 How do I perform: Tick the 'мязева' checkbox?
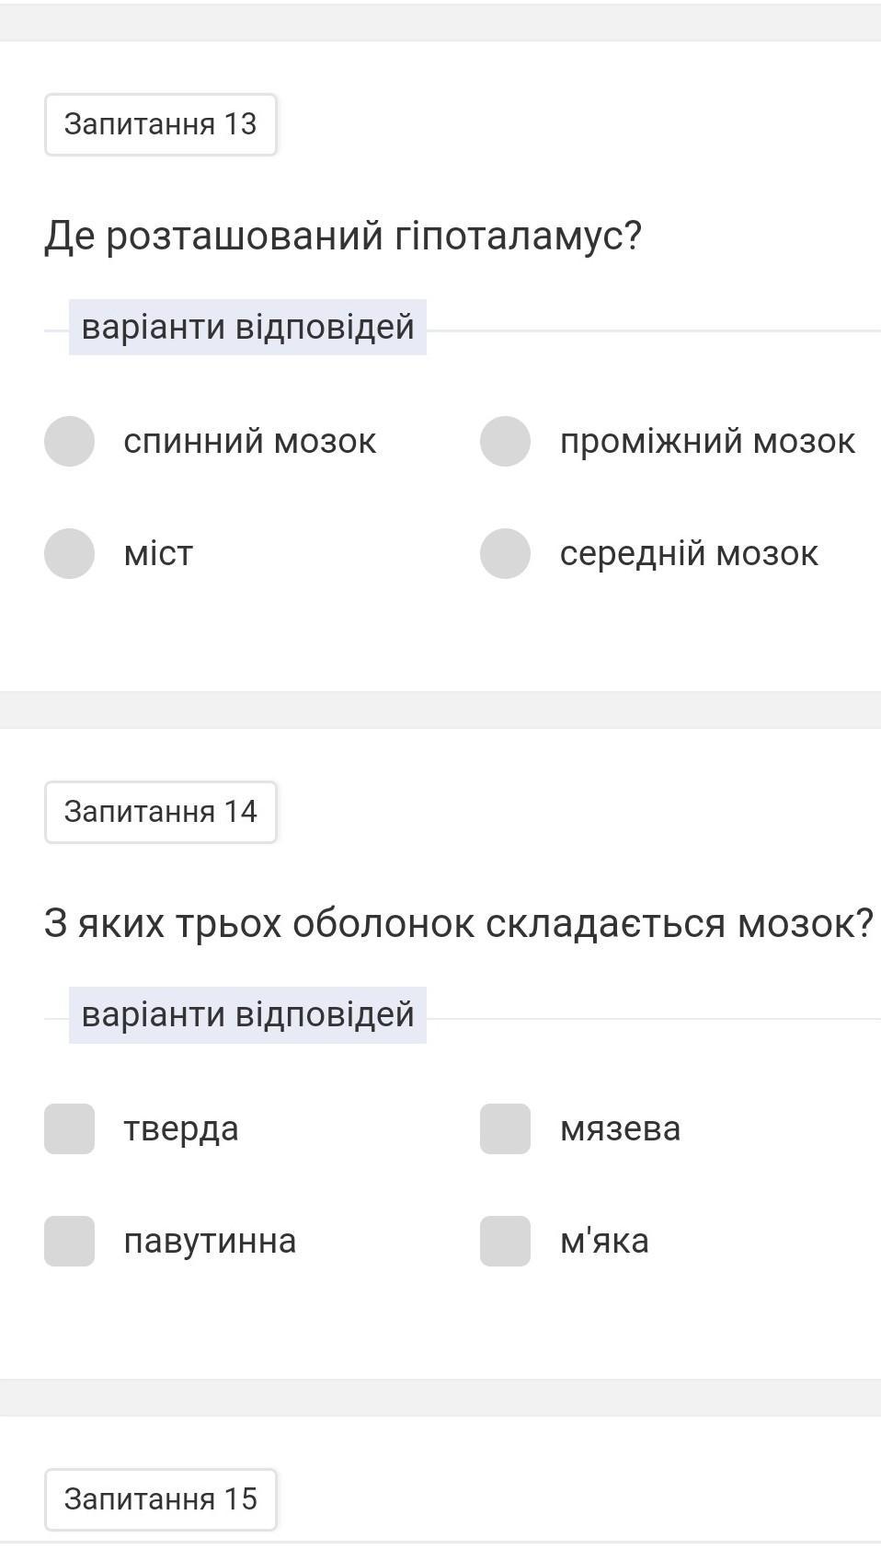505,1128
